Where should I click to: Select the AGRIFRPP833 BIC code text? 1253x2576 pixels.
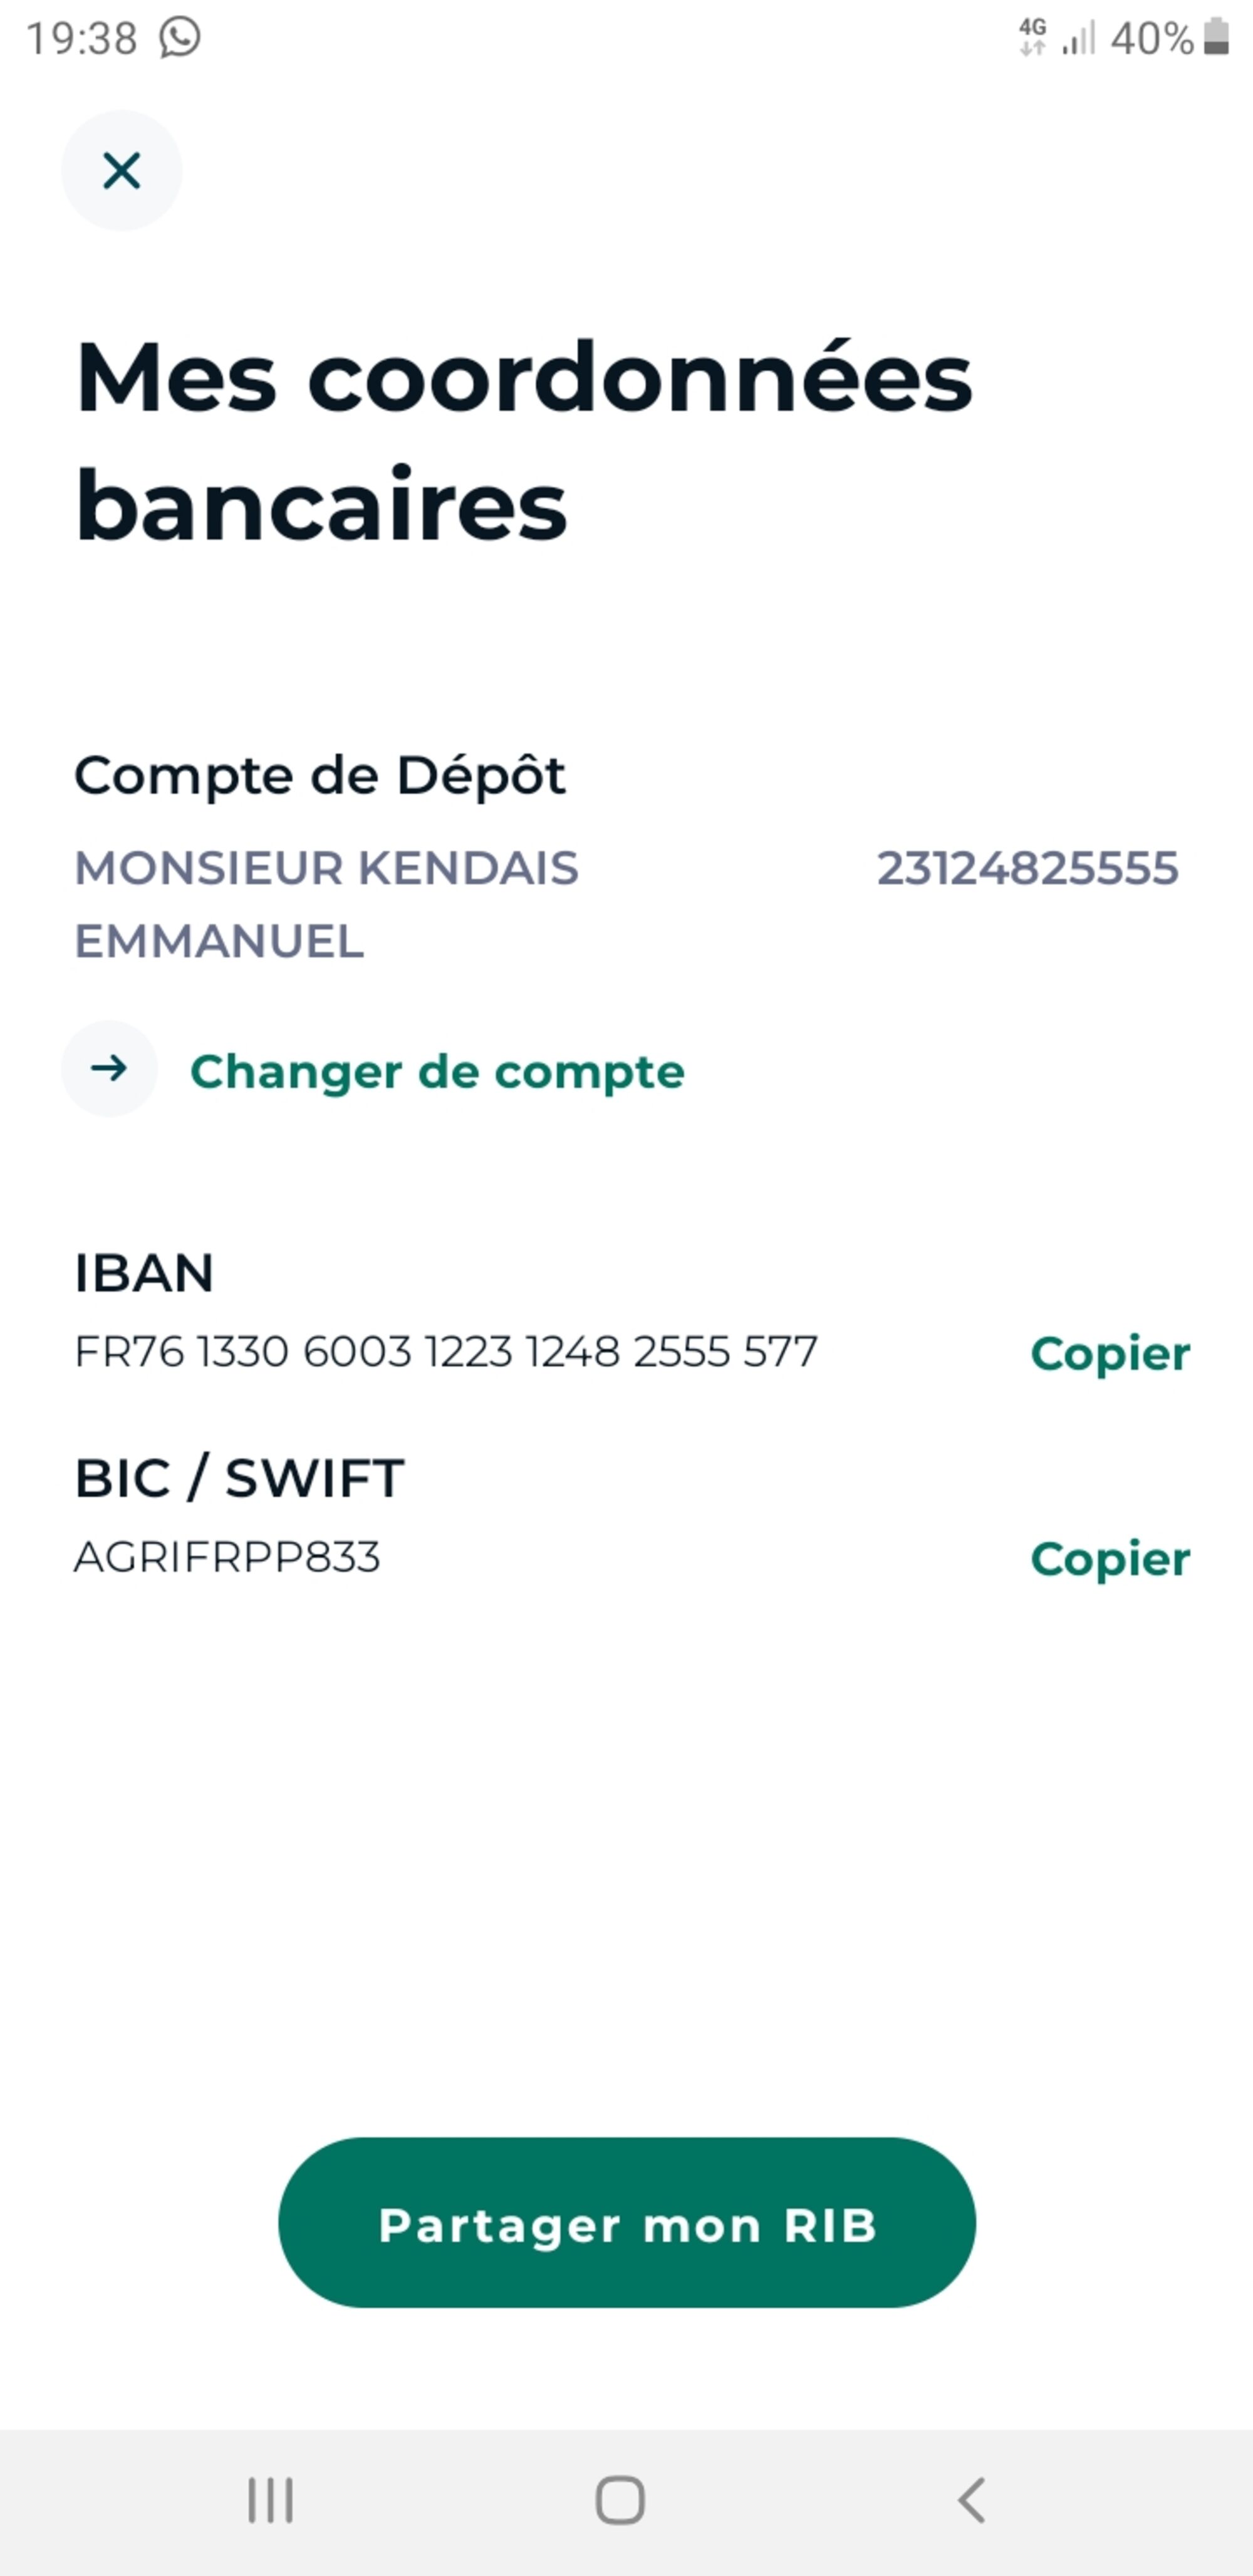[x=227, y=1557]
